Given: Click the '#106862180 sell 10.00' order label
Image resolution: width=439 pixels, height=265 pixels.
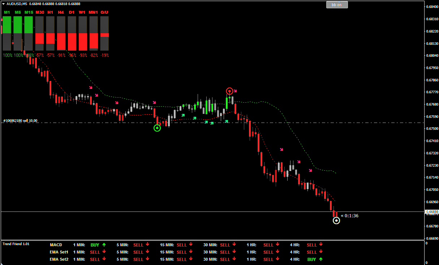Looking at the screenshot, I should [20, 121].
